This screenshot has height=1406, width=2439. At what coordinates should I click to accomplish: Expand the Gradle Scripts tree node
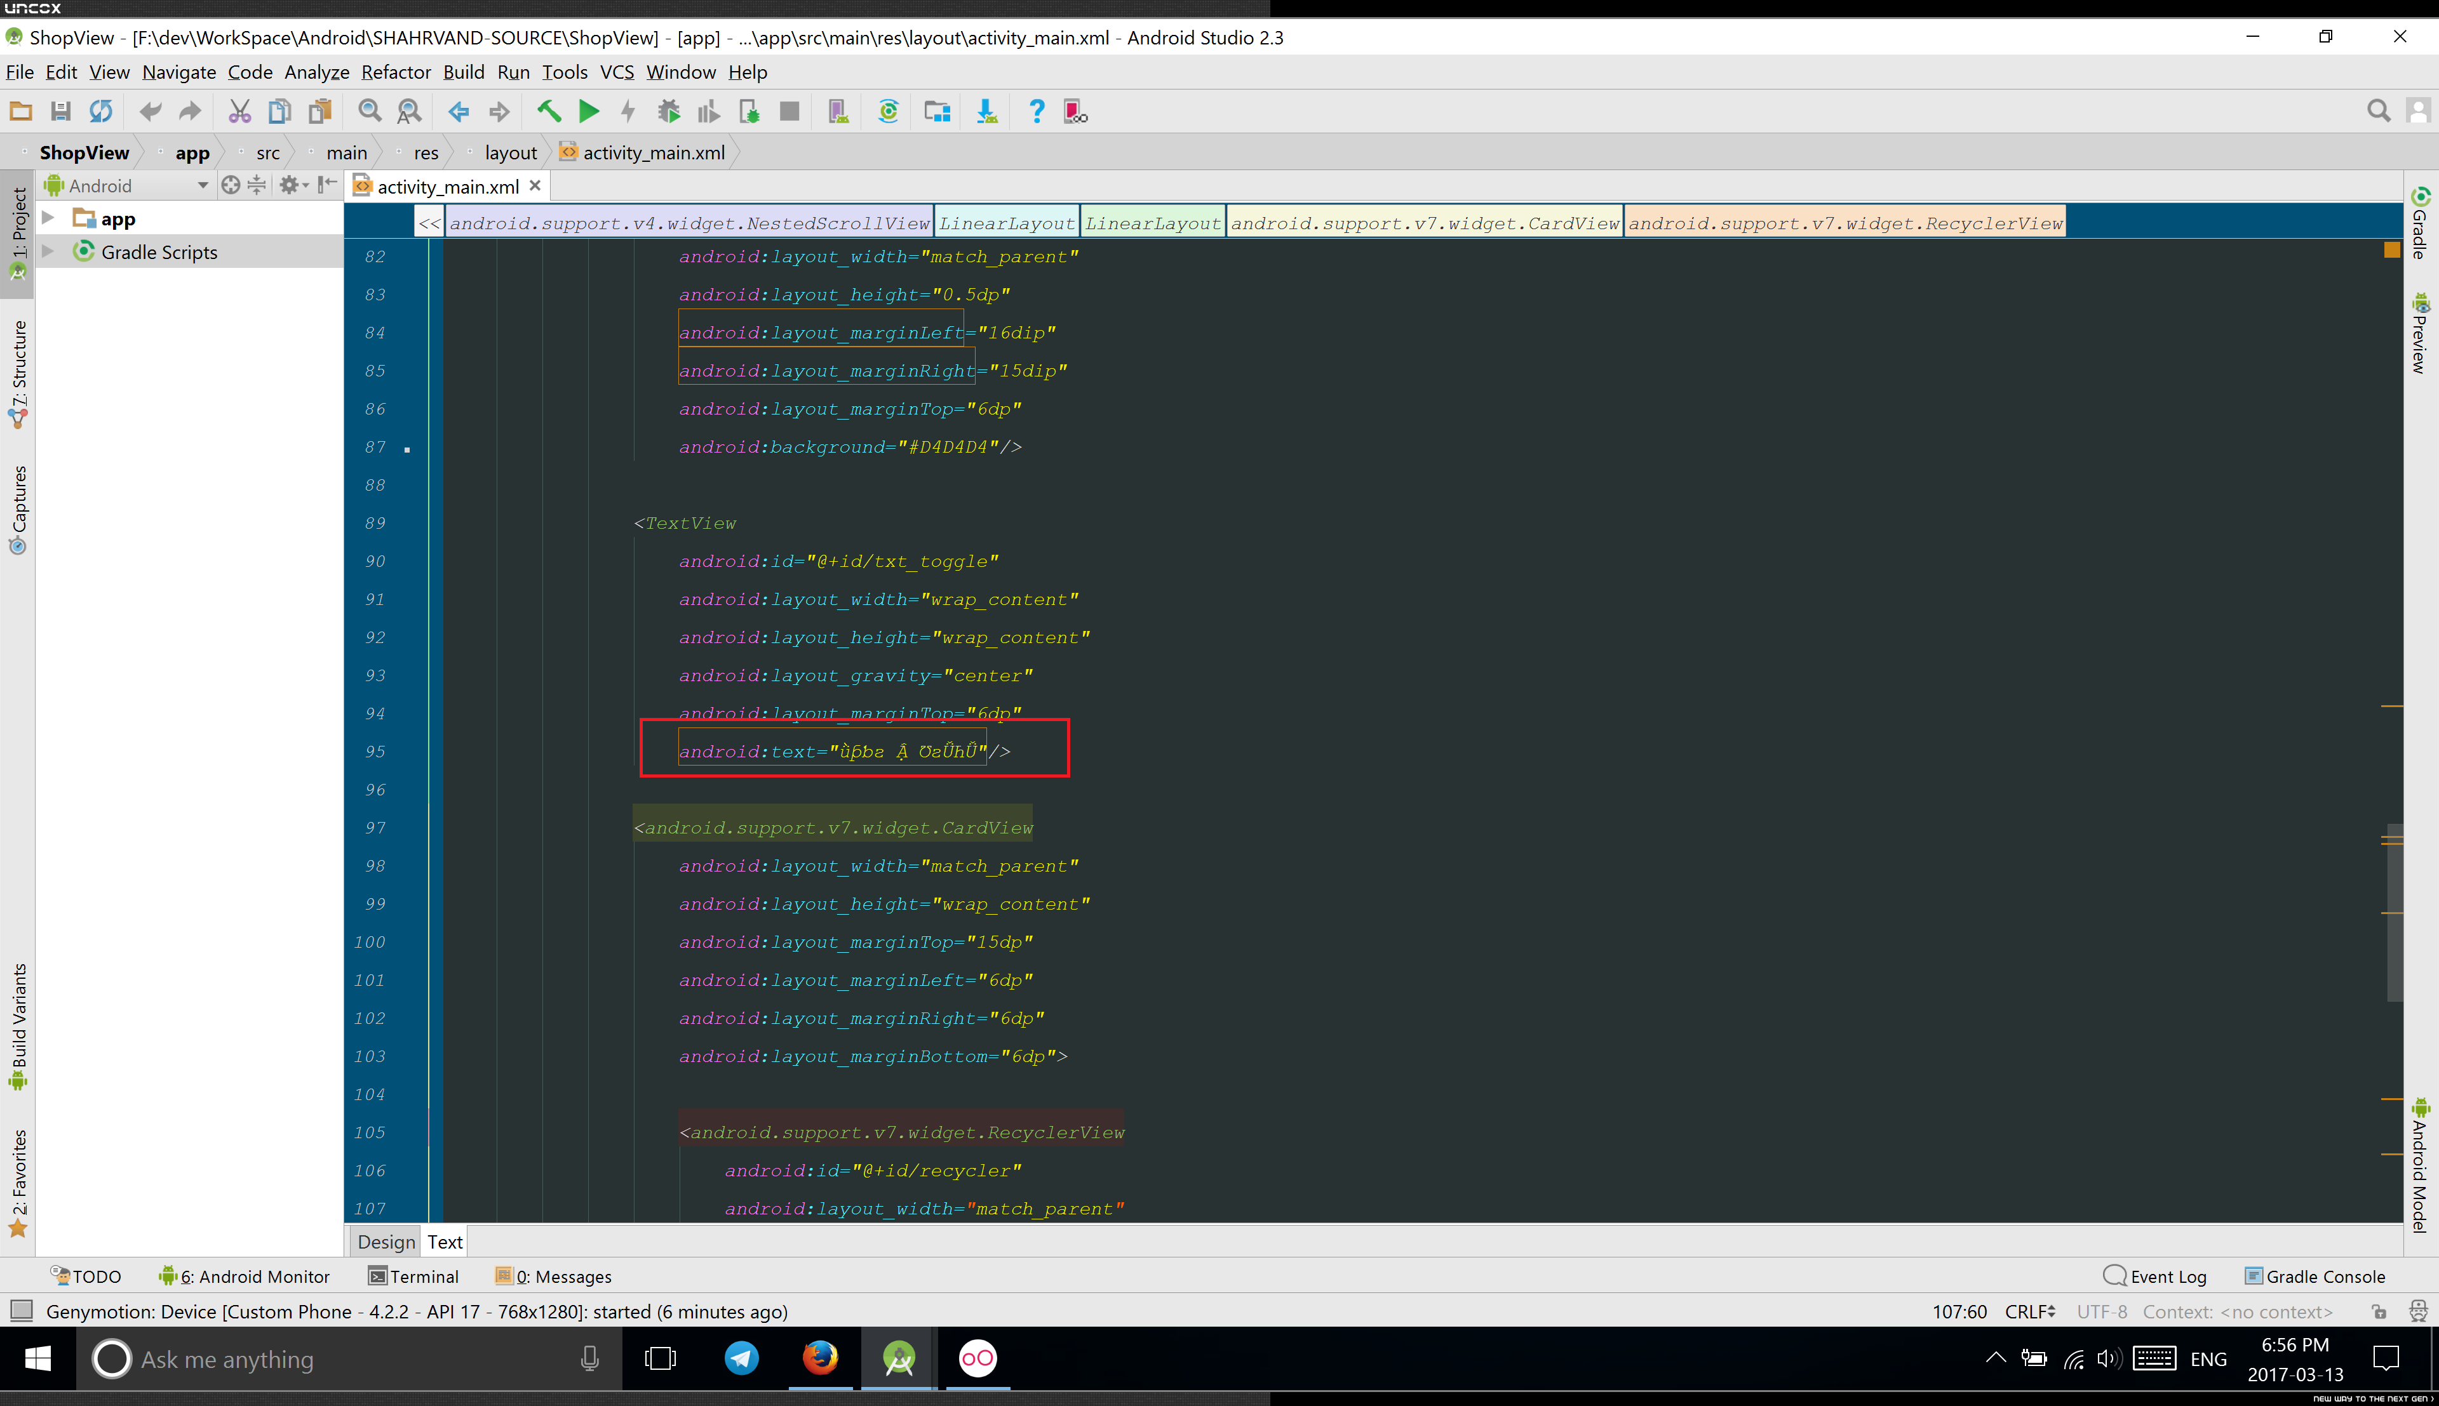[x=48, y=251]
